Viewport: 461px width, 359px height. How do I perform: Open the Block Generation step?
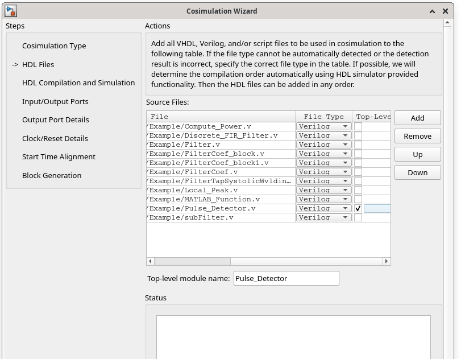point(52,176)
